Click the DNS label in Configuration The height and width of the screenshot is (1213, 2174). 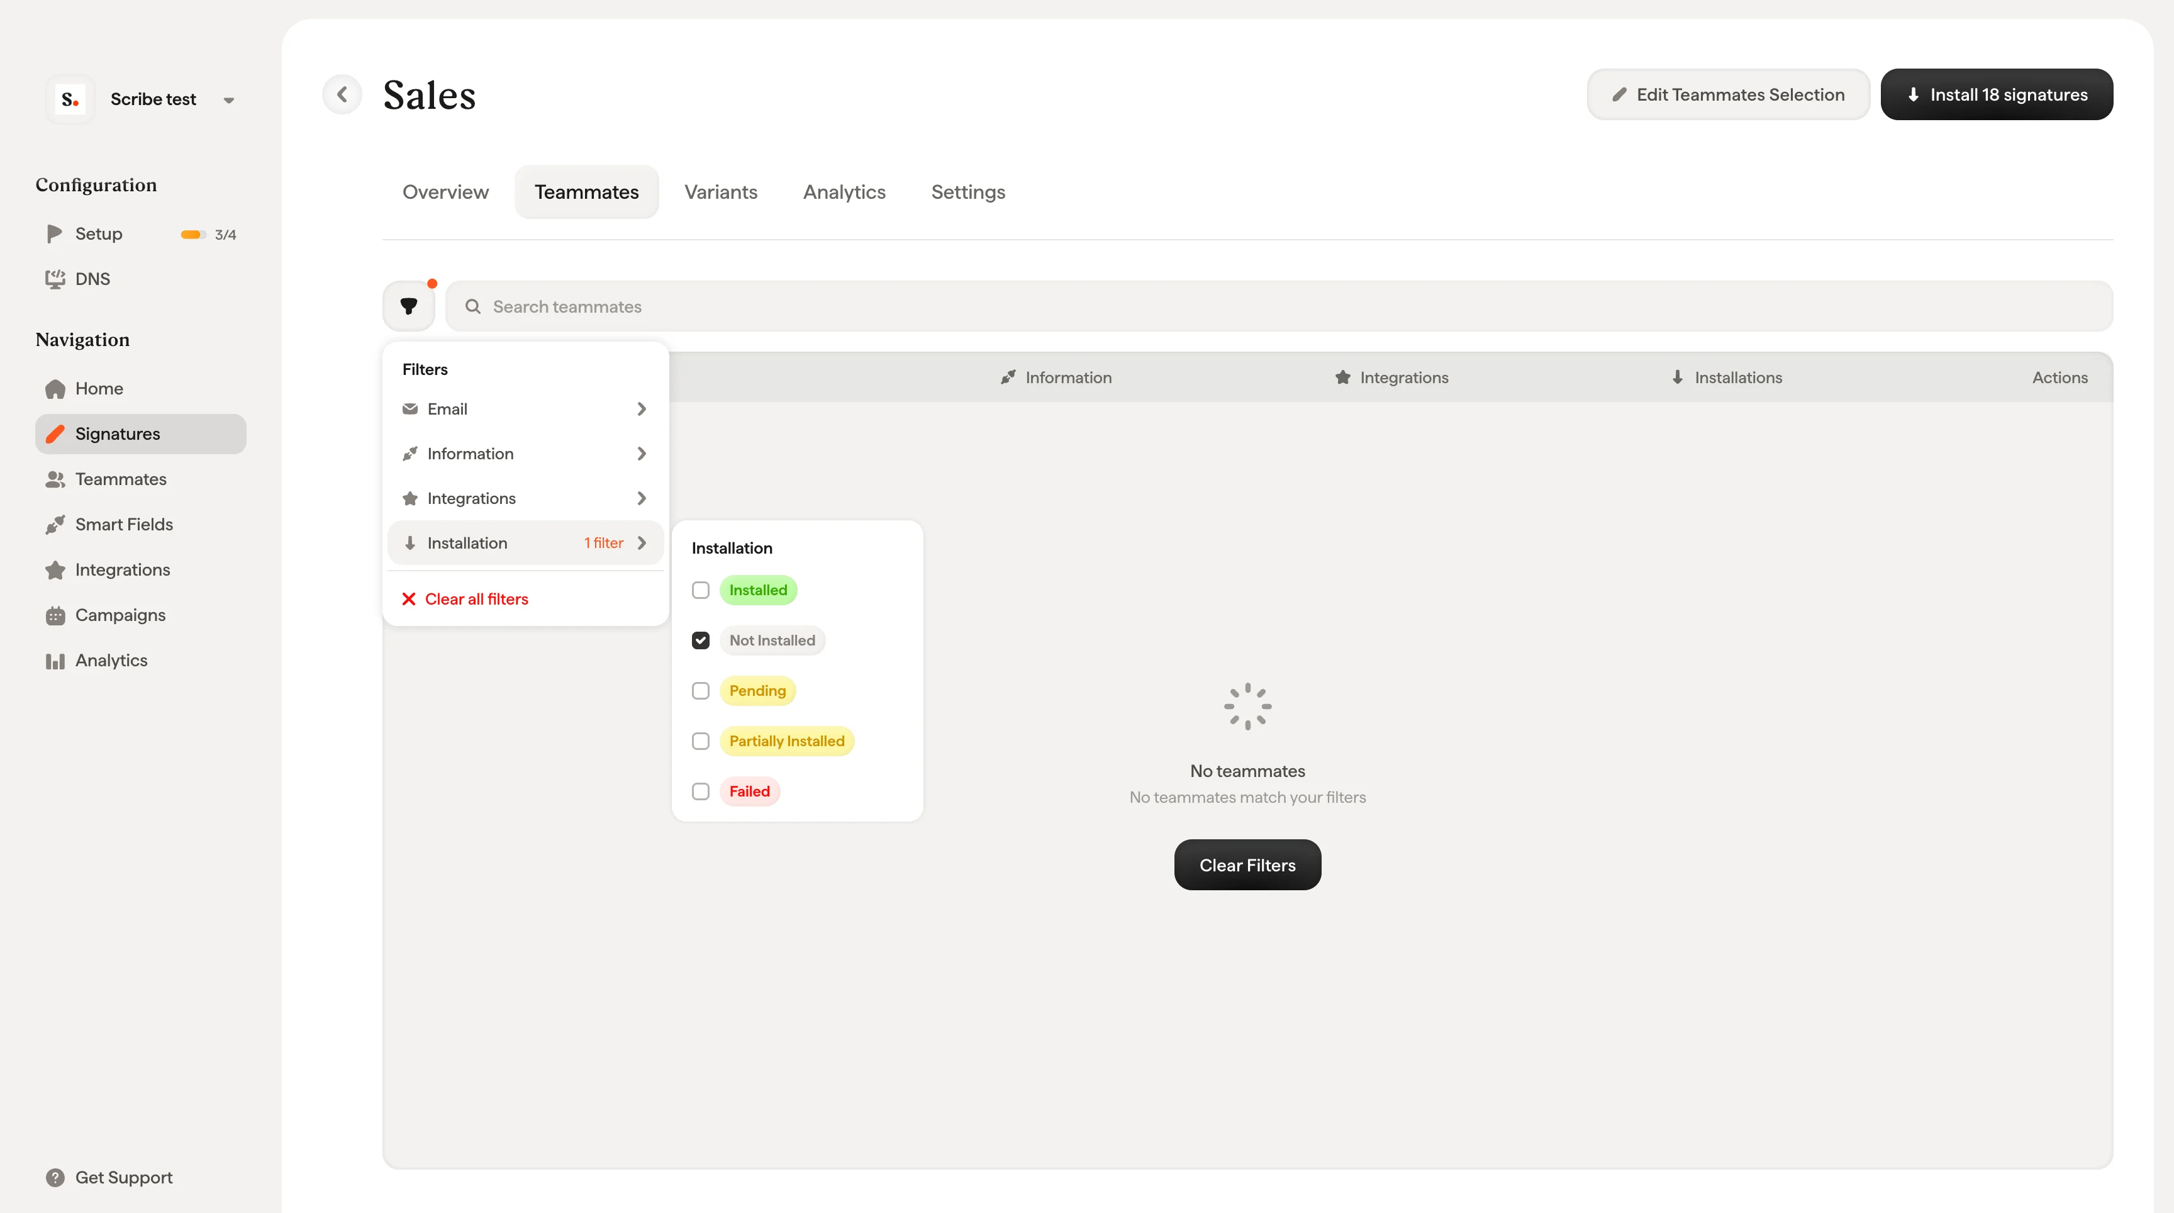(93, 279)
